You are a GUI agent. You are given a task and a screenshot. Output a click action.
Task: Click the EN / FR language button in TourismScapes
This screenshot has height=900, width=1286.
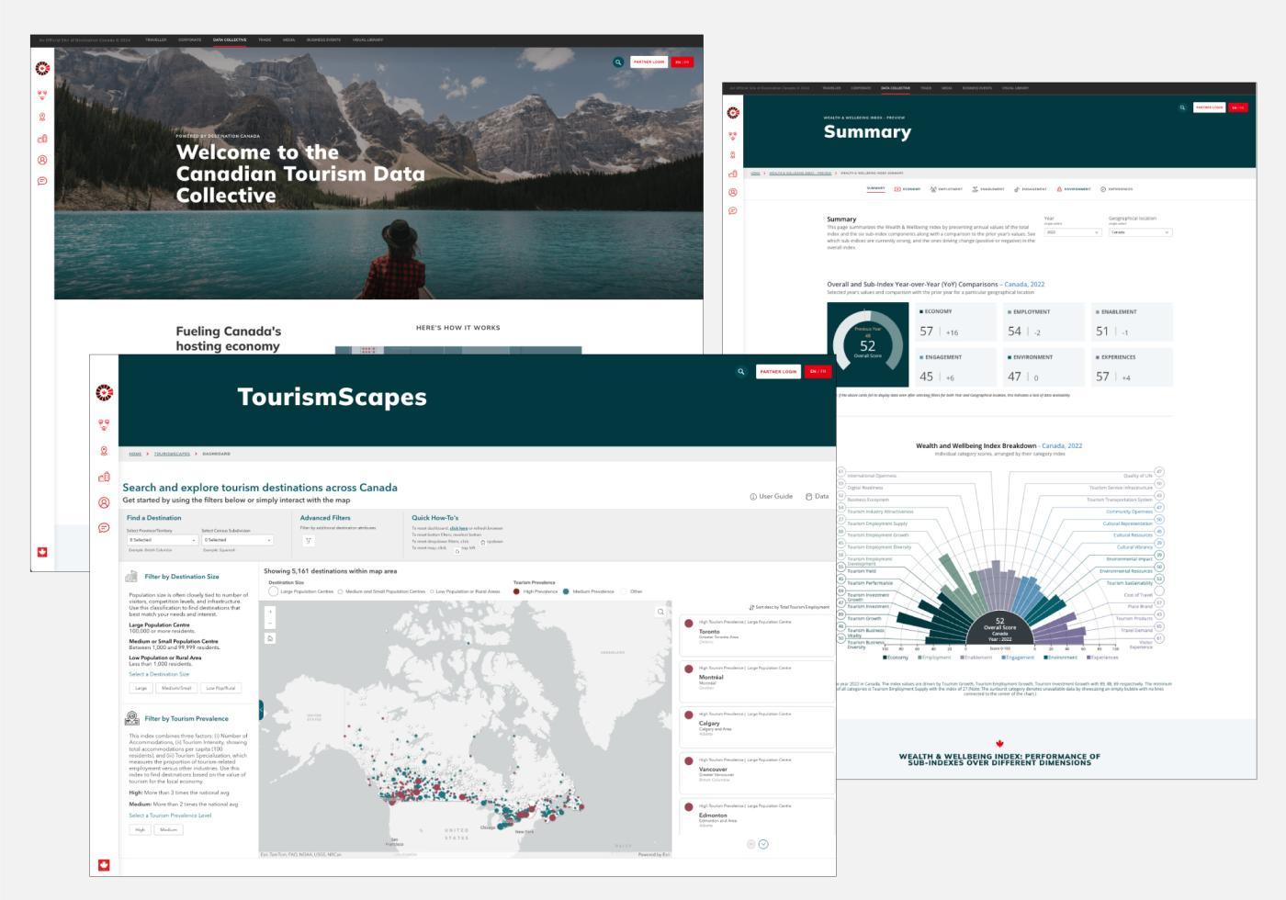click(818, 372)
